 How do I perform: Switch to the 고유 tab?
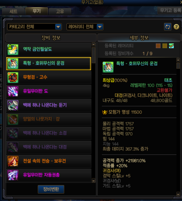click(x=60, y=12)
